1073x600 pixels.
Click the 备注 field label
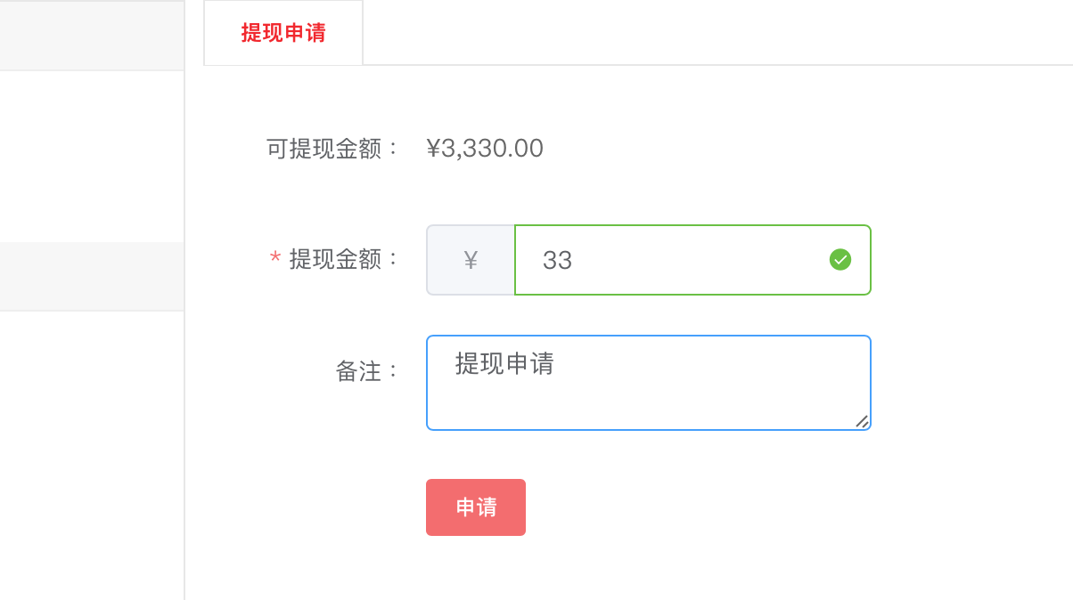pos(369,371)
